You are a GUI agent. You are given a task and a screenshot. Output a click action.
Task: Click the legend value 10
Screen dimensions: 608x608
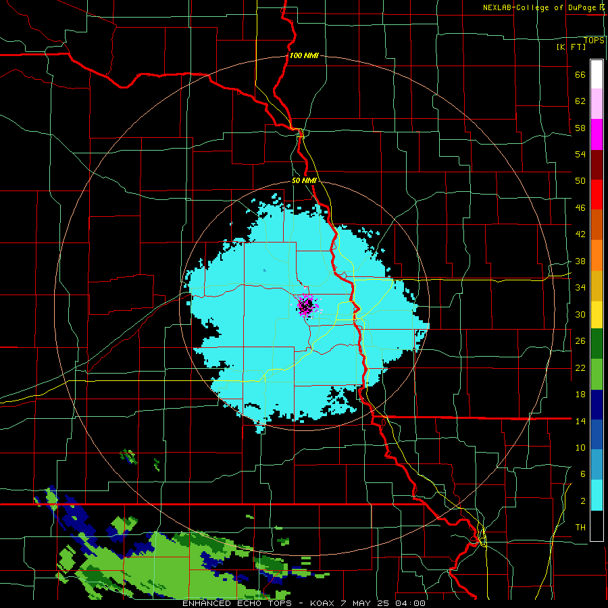pyautogui.click(x=580, y=448)
